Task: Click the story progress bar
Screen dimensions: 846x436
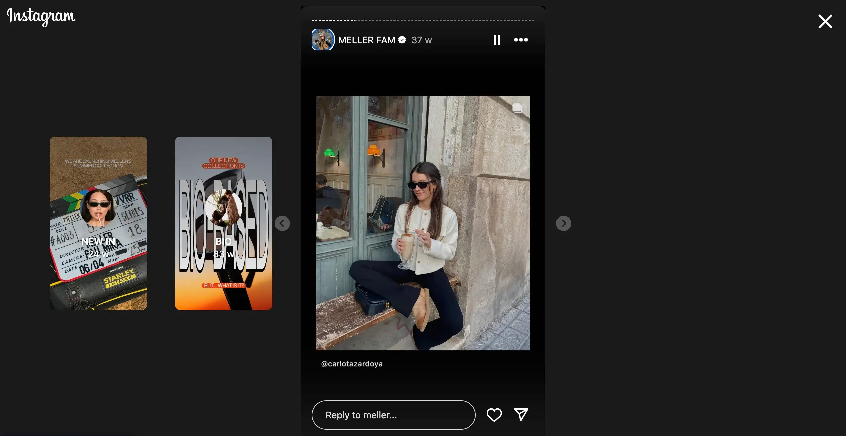Action: [423, 20]
